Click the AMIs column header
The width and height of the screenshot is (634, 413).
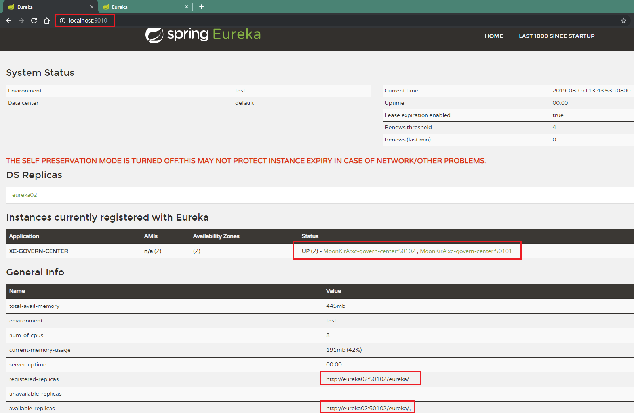(x=151, y=236)
